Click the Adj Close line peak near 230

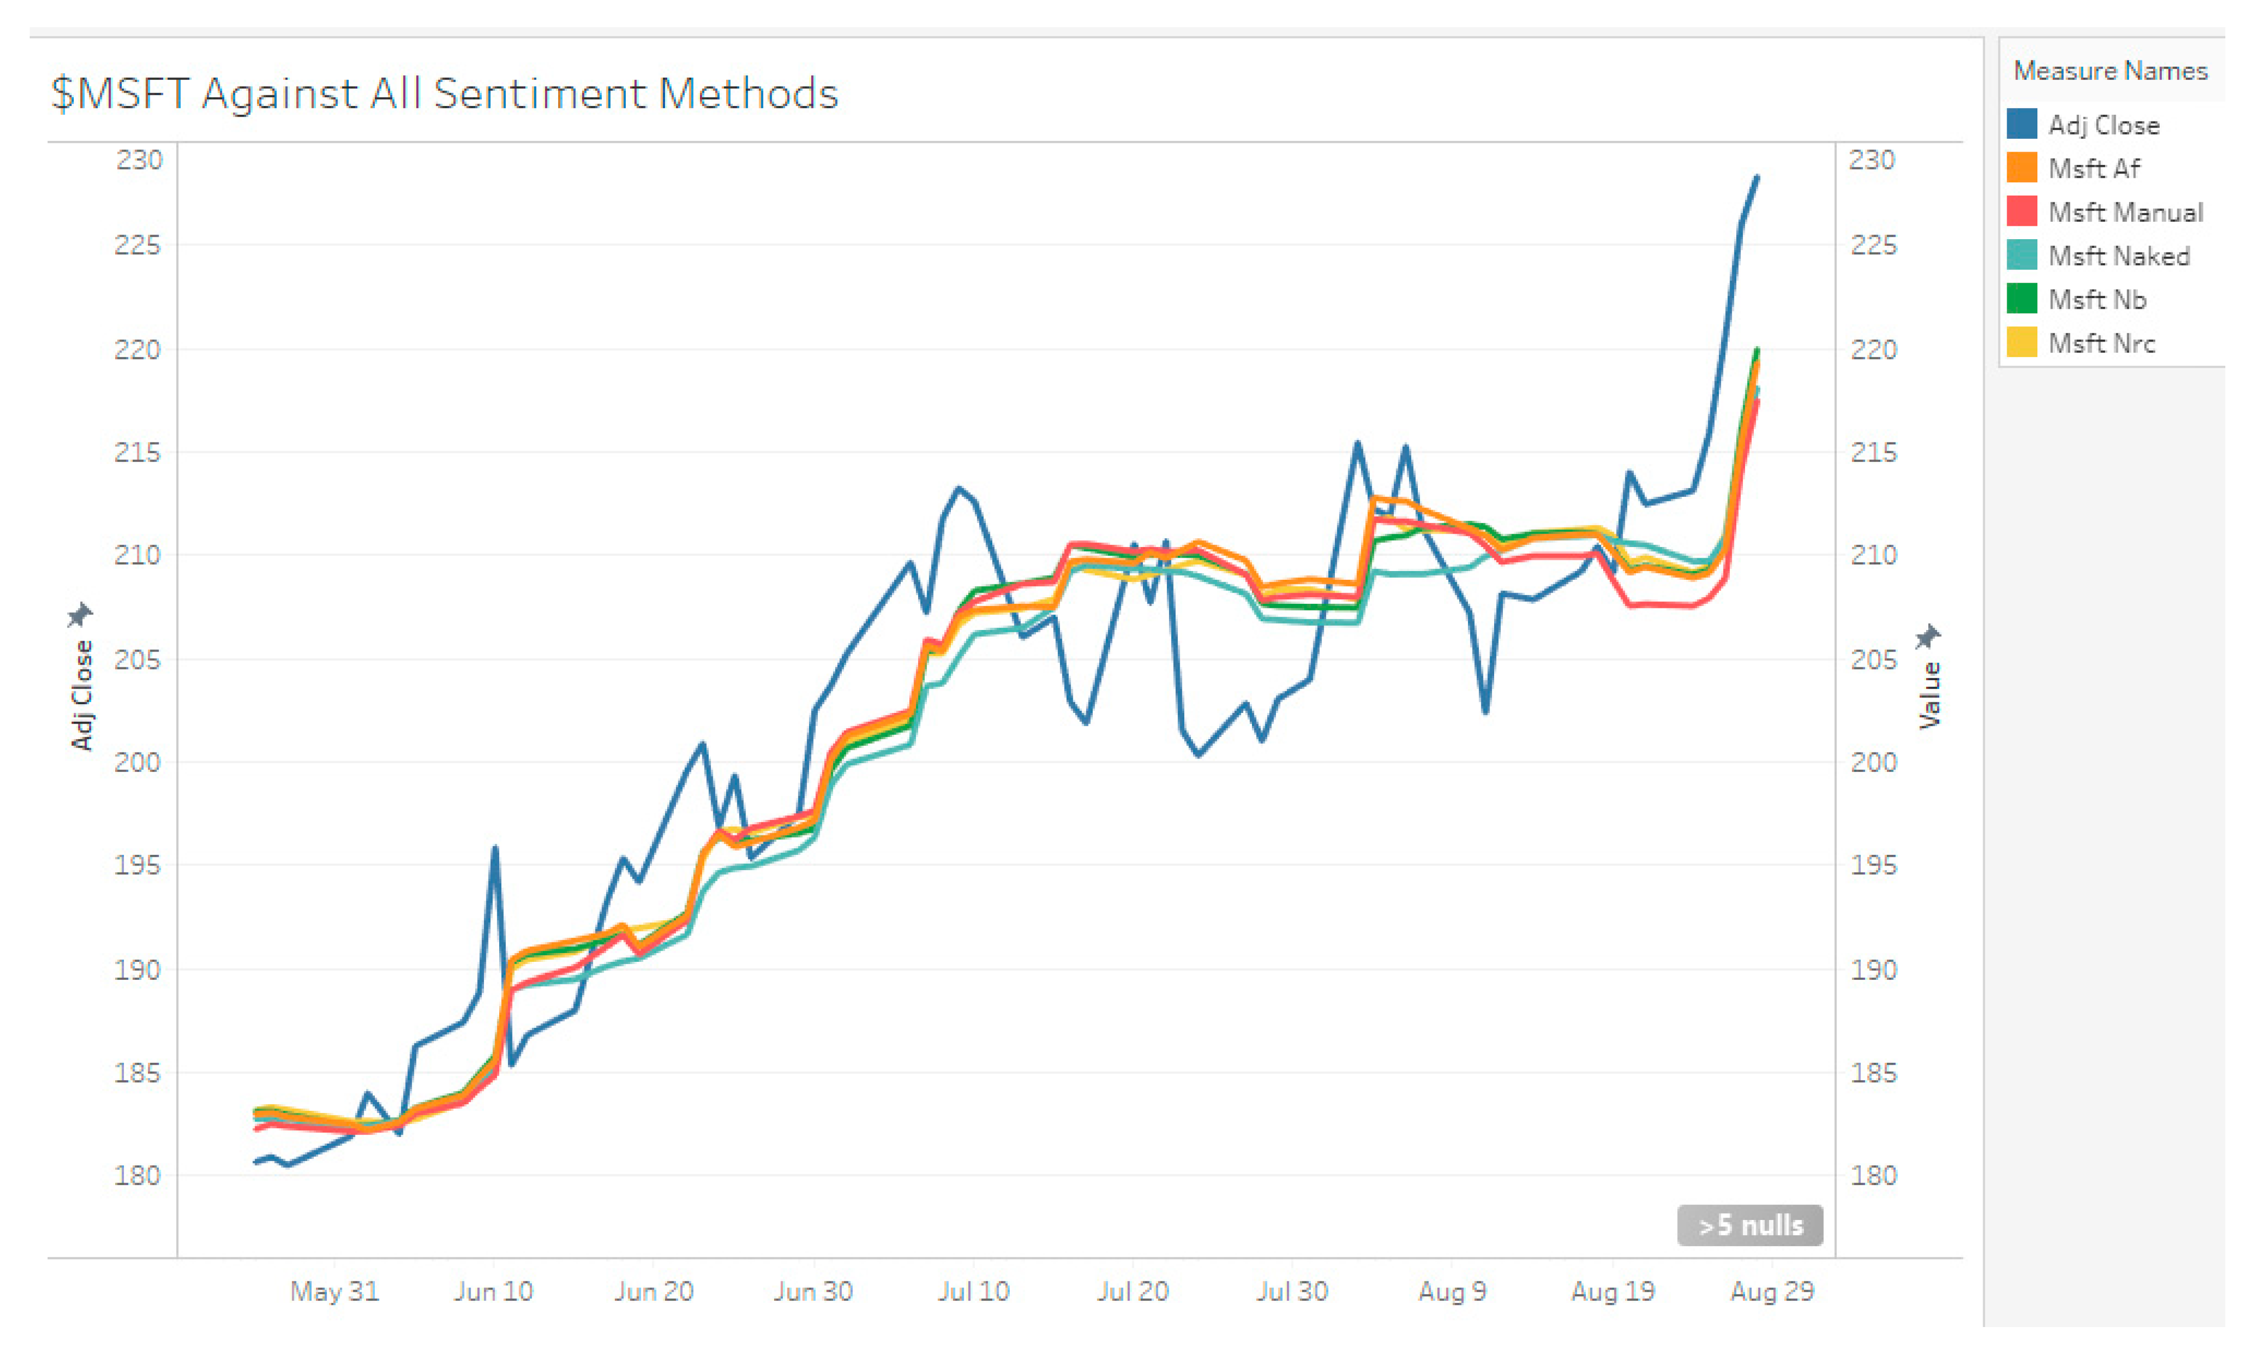[1757, 178]
